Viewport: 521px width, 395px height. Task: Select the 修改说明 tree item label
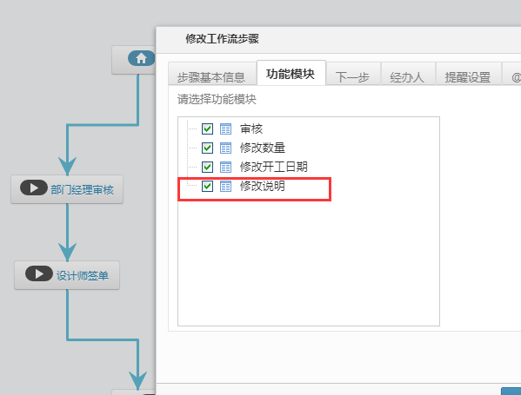(x=263, y=186)
